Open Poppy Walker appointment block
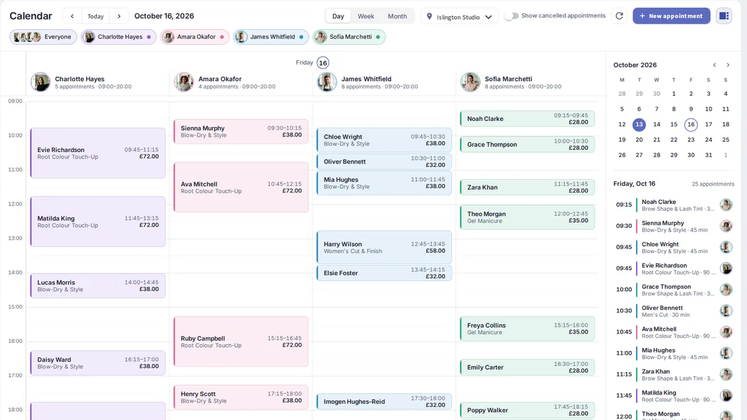Viewport: 747px width, 420px height. [x=527, y=410]
